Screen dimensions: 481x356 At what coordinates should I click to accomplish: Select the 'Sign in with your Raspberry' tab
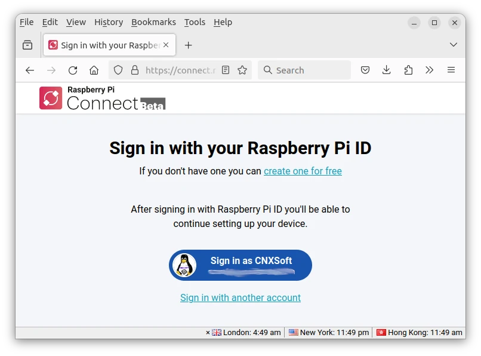click(109, 45)
